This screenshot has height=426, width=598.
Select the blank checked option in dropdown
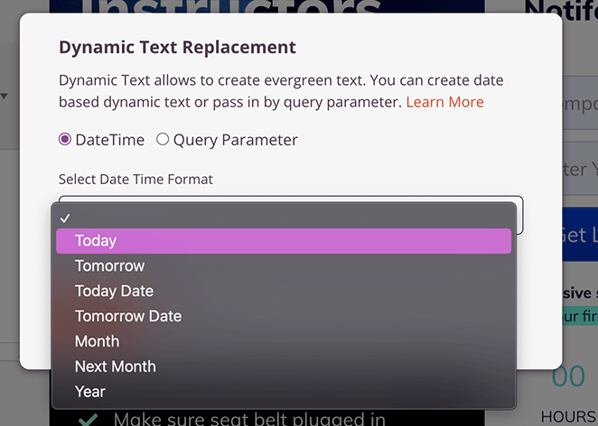click(x=284, y=218)
